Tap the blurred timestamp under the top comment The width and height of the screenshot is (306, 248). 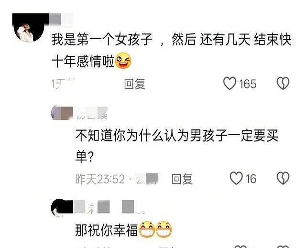click(x=64, y=84)
